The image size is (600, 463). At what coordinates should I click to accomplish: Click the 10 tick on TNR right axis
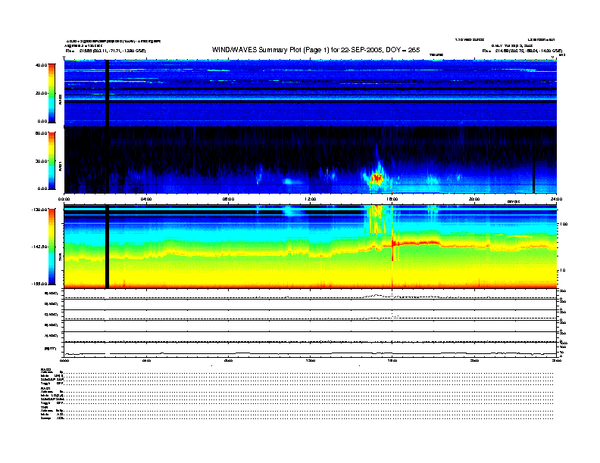point(562,270)
